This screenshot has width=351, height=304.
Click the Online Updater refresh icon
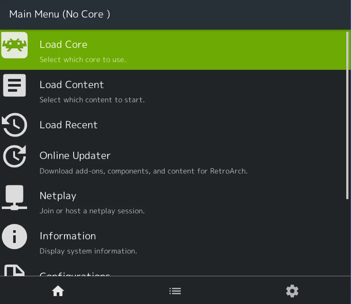point(15,156)
